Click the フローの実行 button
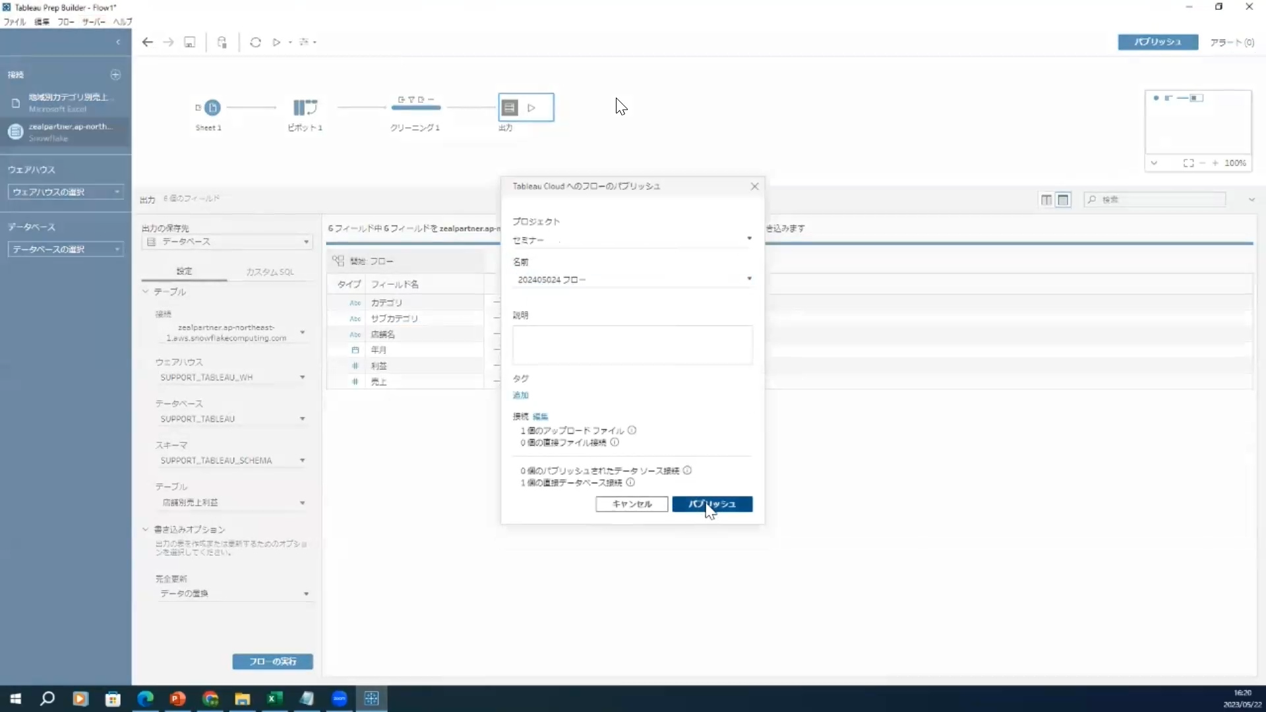 [272, 661]
